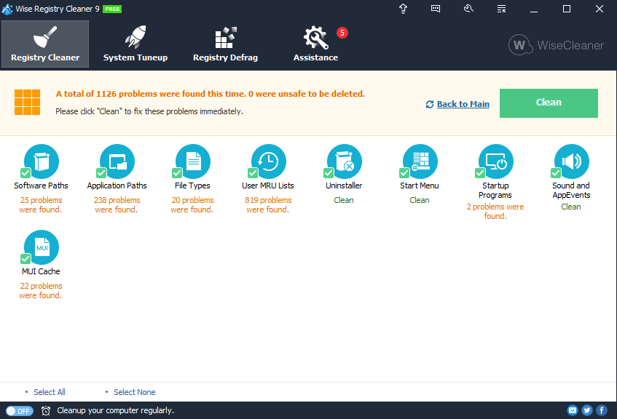Open the Facebook icon
Viewport: 617px width, 419px height.
click(x=602, y=410)
